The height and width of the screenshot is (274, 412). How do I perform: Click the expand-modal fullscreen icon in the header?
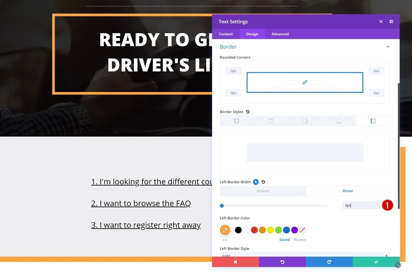(x=381, y=22)
